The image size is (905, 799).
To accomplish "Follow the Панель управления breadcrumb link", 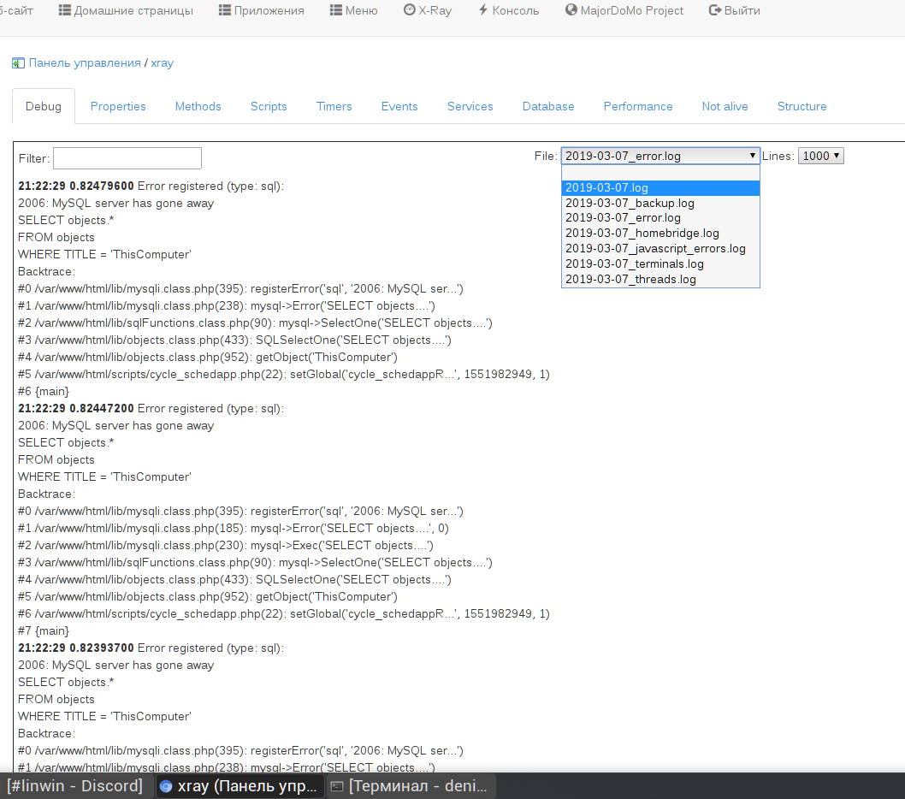I will [x=85, y=63].
